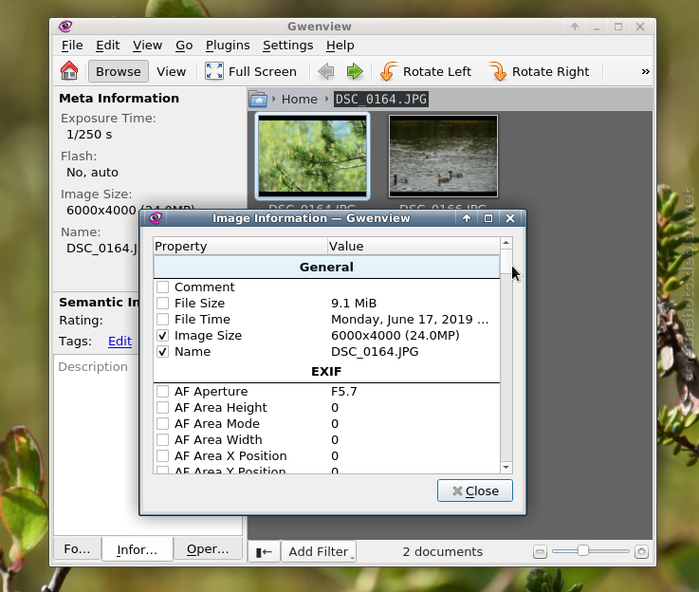Go to next image green arrow
The image size is (699, 592).
(x=355, y=71)
